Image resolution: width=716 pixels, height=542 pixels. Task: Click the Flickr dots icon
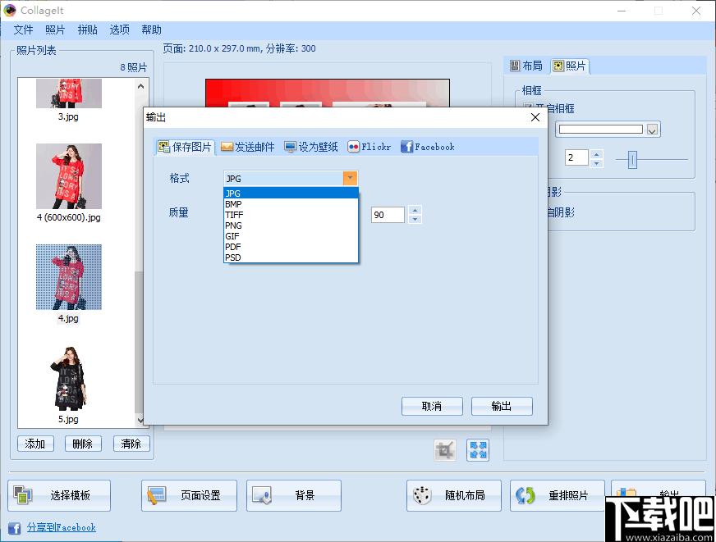click(x=353, y=147)
